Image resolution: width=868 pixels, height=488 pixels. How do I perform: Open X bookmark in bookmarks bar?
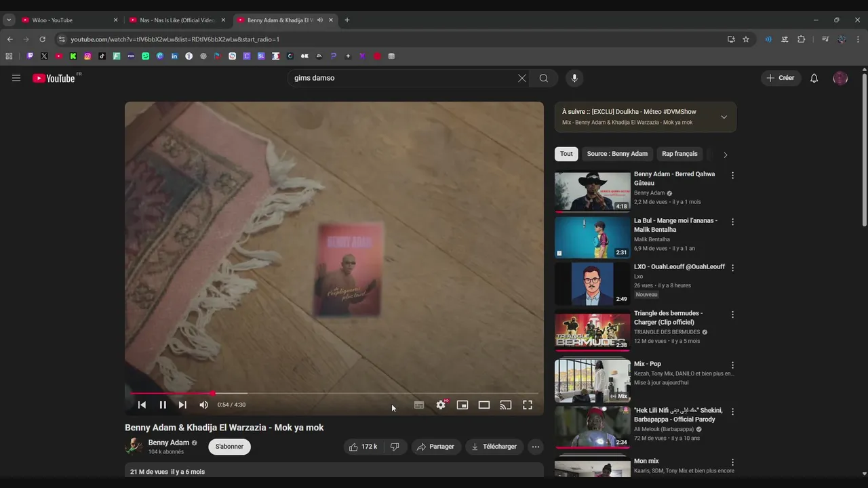tap(44, 56)
